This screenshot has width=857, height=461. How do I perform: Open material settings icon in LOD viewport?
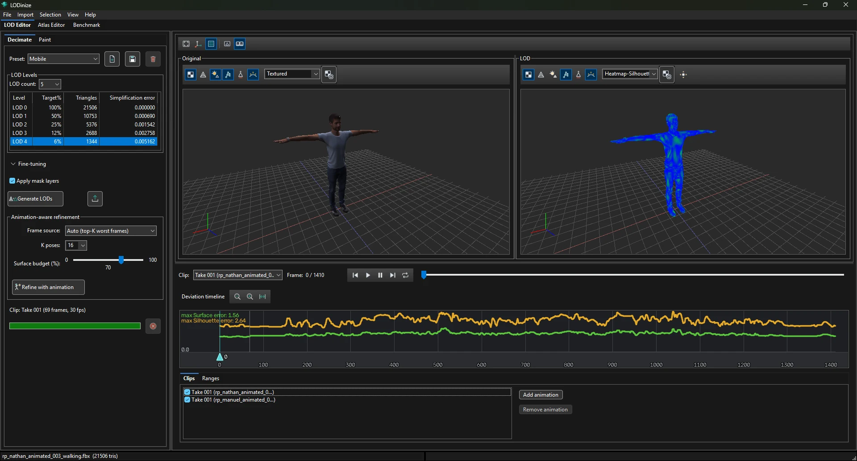pyautogui.click(x=667, y=75)
